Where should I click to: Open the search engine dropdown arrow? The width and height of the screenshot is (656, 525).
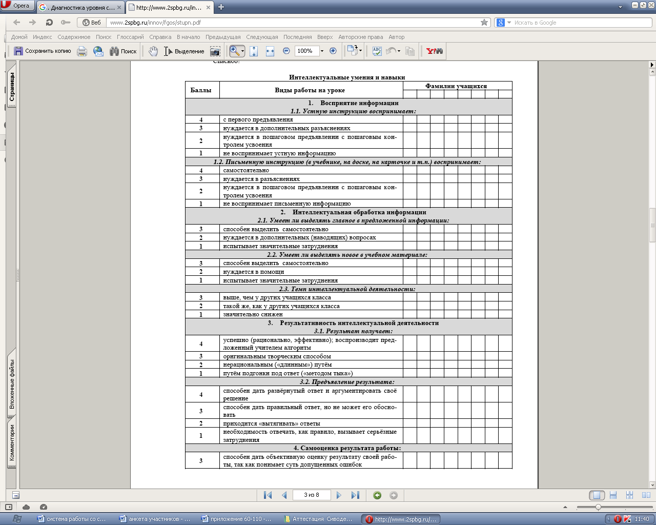coord(509,23)
